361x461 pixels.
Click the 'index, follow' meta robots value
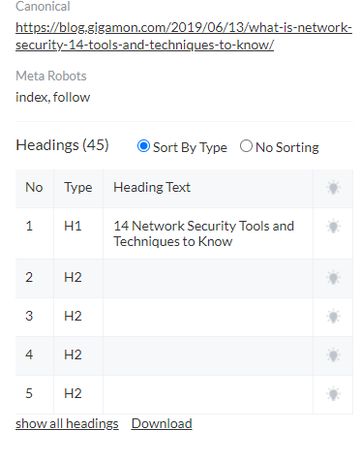[53, 97]
